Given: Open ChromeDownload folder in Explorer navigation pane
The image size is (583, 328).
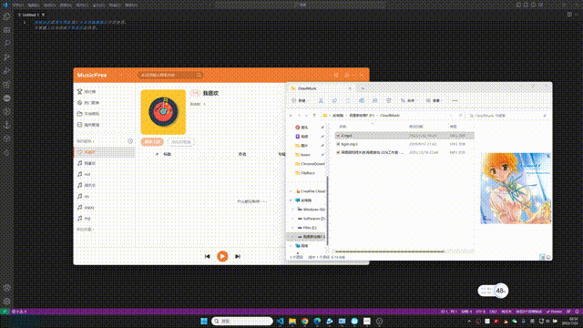Looking at the screenshot, I should pos(310,164).
